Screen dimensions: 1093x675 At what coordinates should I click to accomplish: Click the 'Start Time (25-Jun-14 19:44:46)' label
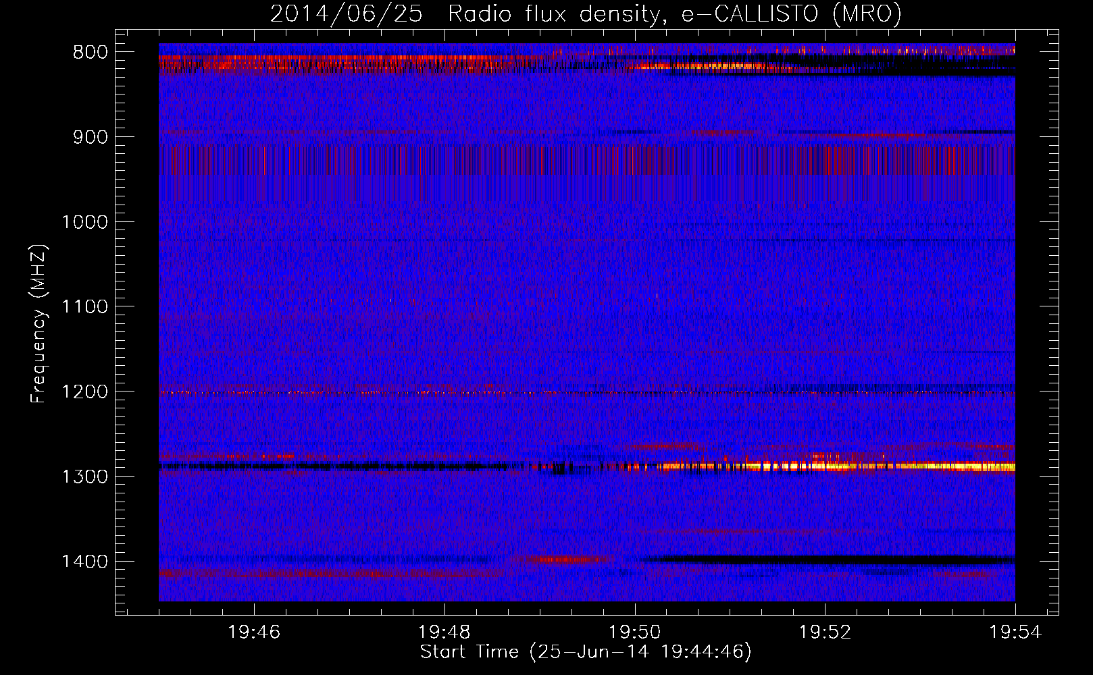click(x=586, y=652)
